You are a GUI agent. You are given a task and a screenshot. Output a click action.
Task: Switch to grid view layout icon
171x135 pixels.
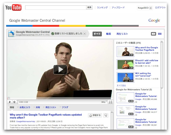click(160, 34)
